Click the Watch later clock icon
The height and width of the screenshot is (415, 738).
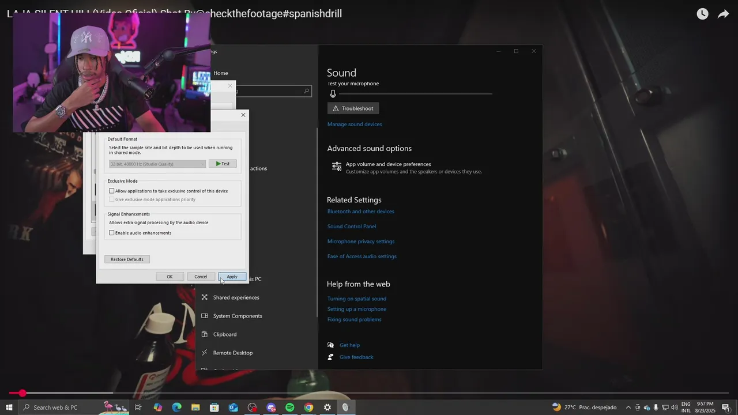702,14
